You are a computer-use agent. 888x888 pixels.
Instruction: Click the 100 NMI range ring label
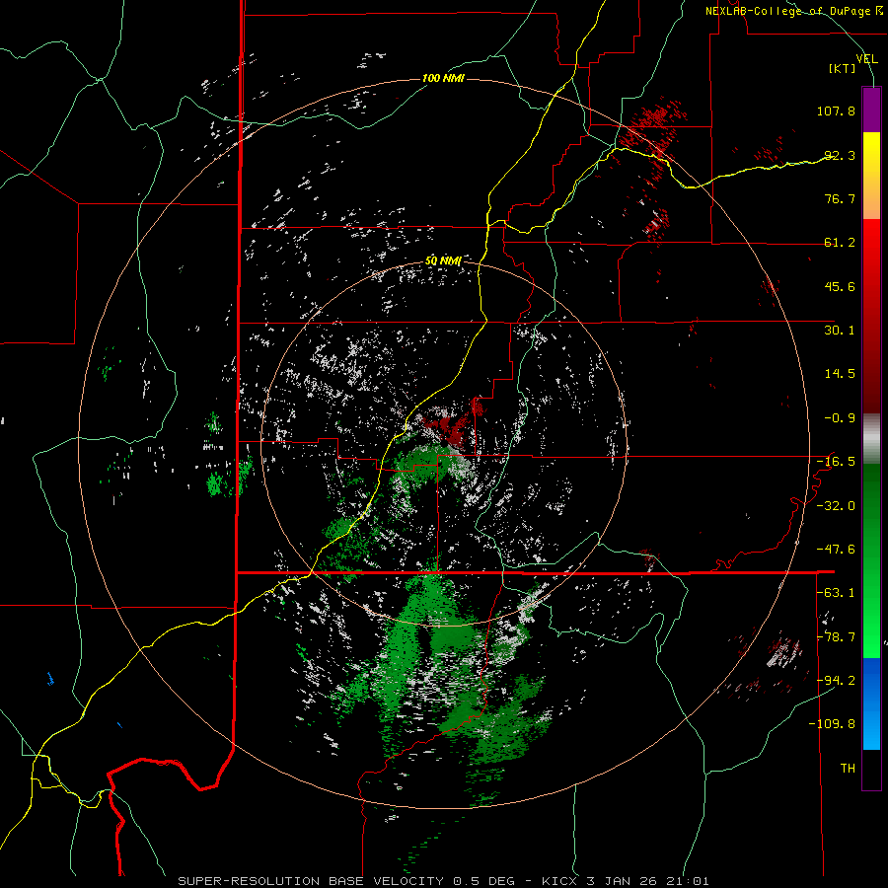(443, 78)
